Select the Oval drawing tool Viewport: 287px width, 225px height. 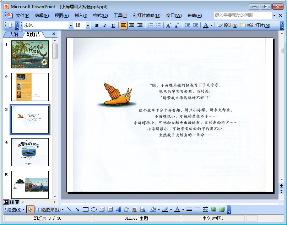coord(94,209)
